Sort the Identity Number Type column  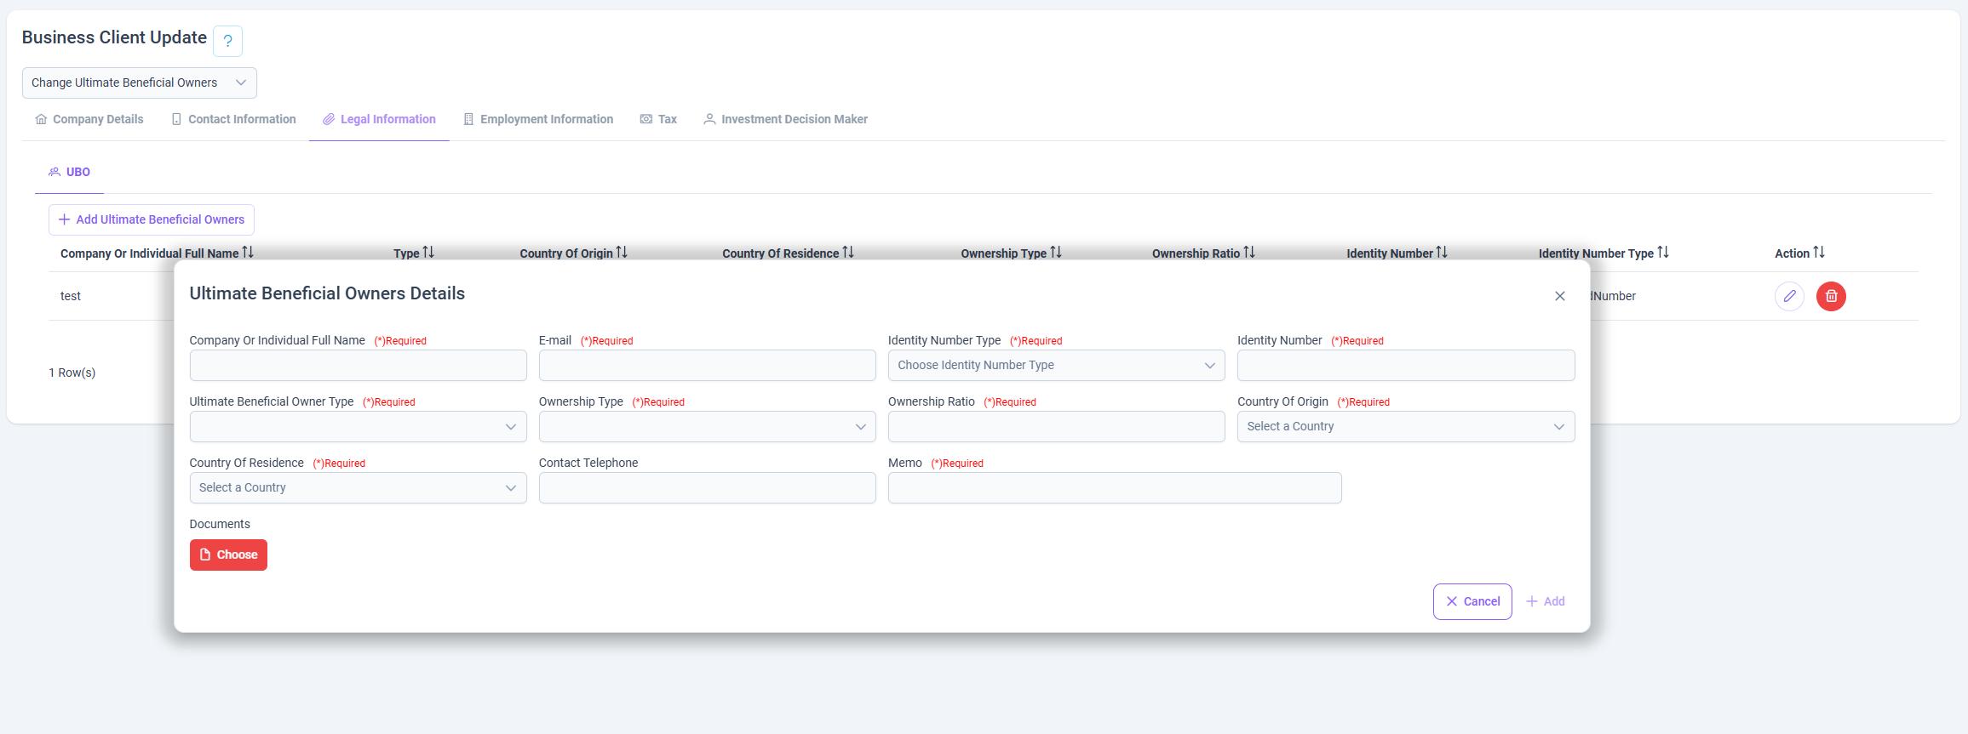(x=1663, y=253)
